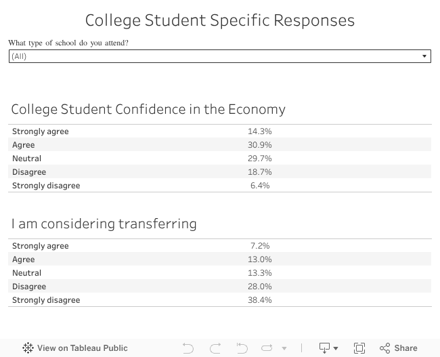Open the Download icon menu
This screenshot has height=357, width=440.
pos(328,348)
